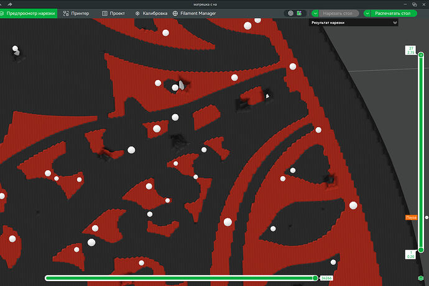Image resolution: width=429 pixels, height=286 pixels.
Task: Click the layer label showing 1 / 0.20
Action: [410, 254]
